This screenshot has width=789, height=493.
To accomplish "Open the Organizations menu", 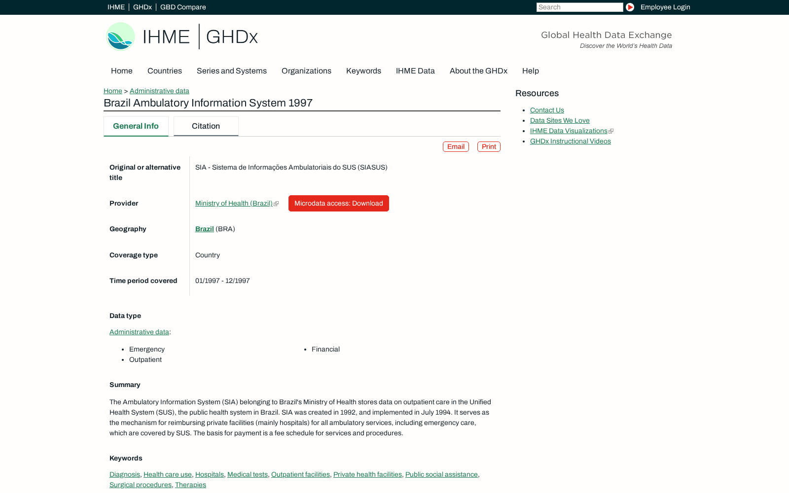I will pos(306,70).
